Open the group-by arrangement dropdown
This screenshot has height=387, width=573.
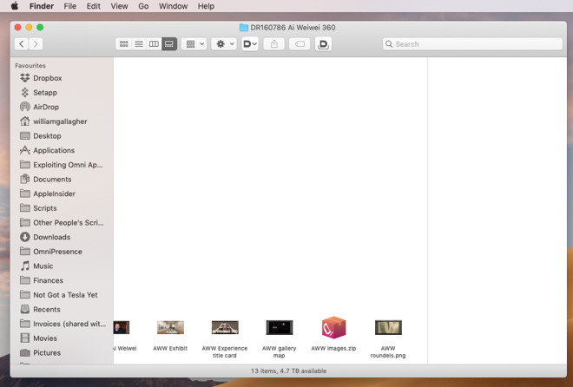pos(194,44)
